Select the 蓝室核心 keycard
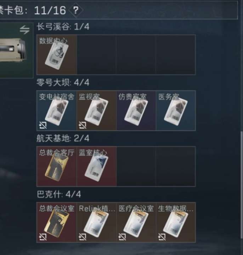This screenshot has height=255, width=243. [96, 166]
